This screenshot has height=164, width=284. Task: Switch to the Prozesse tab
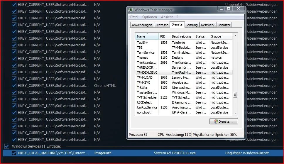[x=162, y=25]
